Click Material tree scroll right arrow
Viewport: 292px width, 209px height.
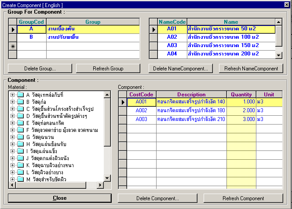[x=100, y=185]
